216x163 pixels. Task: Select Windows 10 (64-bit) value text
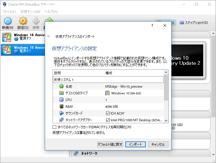pos(126,93)
